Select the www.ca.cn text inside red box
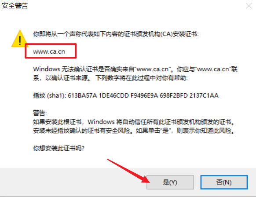The width and height of the screenshot is (256, 197). (x=49, y=51)
